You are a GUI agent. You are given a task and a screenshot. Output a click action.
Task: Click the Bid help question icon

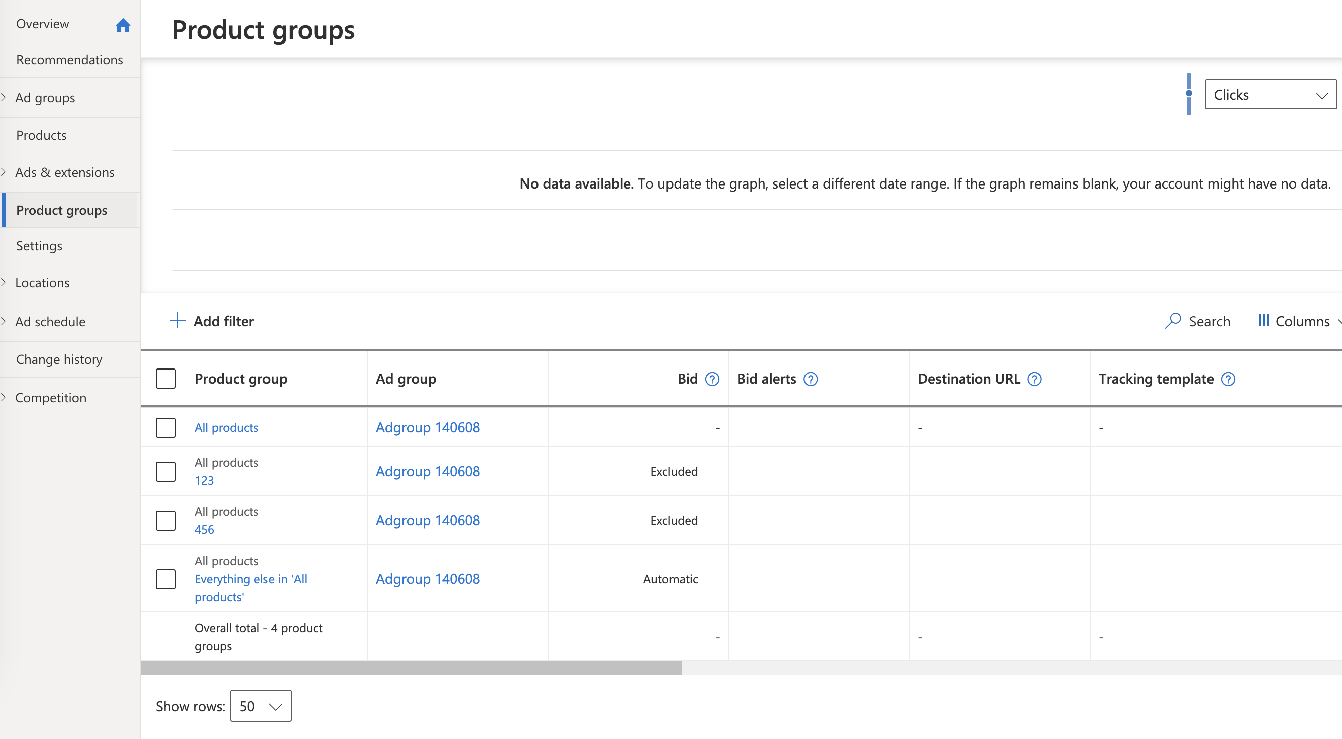pos(712,379)
